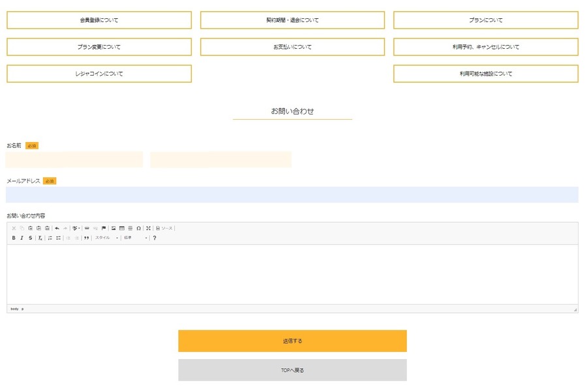Toggle Italic formatting
The width and height of the screenshot is (587, 389).
pos(22,238)
